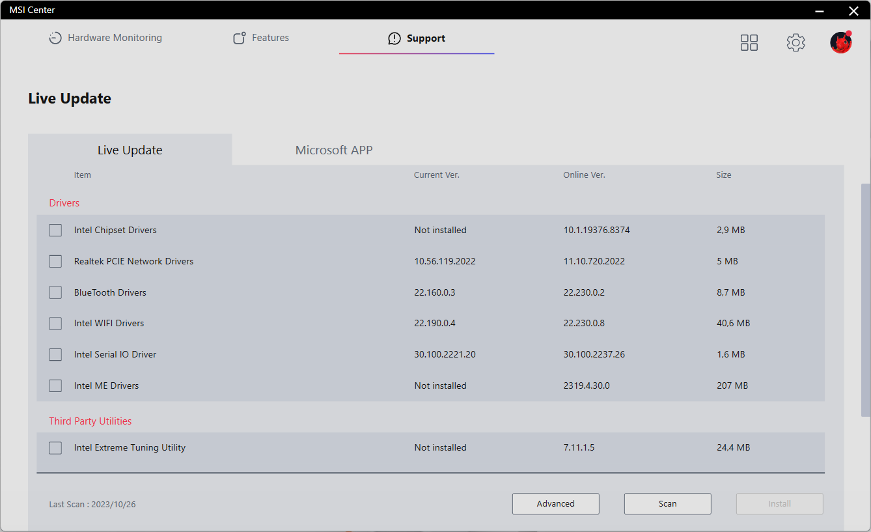The height and width of the screenshot is (532, 871).
Task: Click online version 10.1.19376.8374
Action: coord(597,230)
